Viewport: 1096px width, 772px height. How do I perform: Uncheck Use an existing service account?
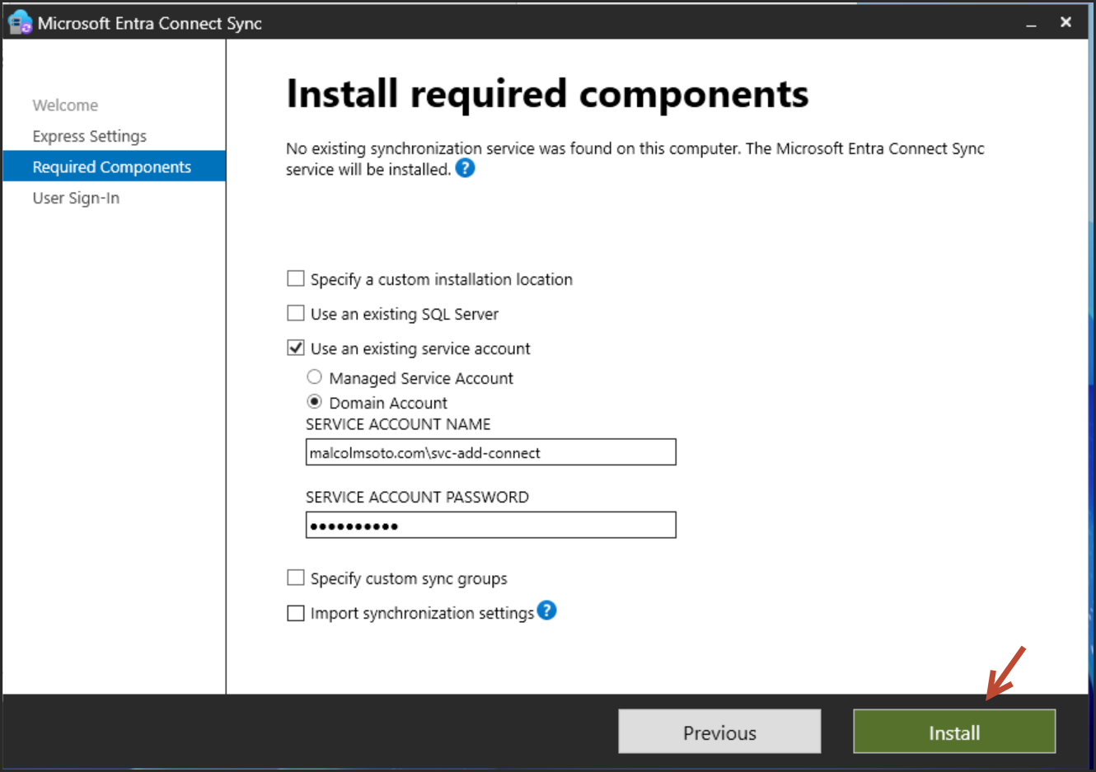[x=296, y=348]
